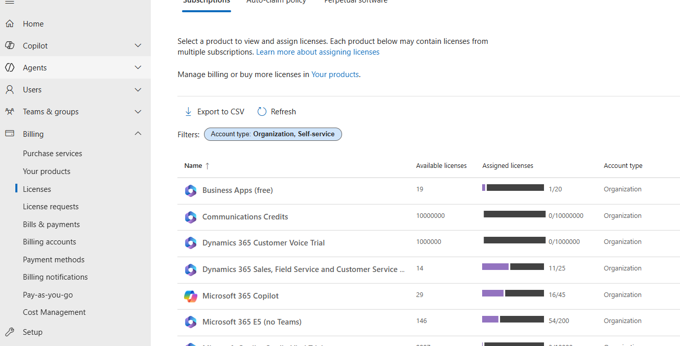Open Payment methods page

tap(54, 259)
